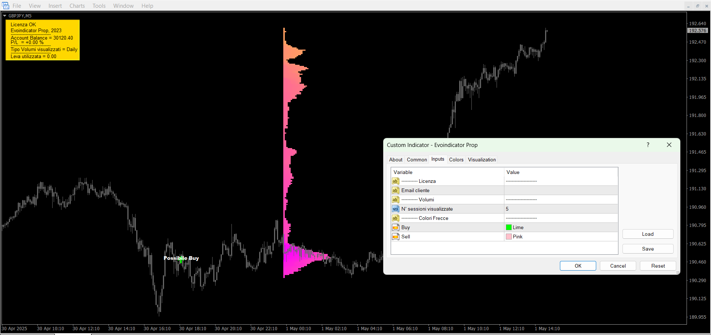The height and width of the screenshot is (335, 711).
Task: Click the integer icon beside N° sessioni visualizzate
Action: pyautogui.click(x=395, y=209)
